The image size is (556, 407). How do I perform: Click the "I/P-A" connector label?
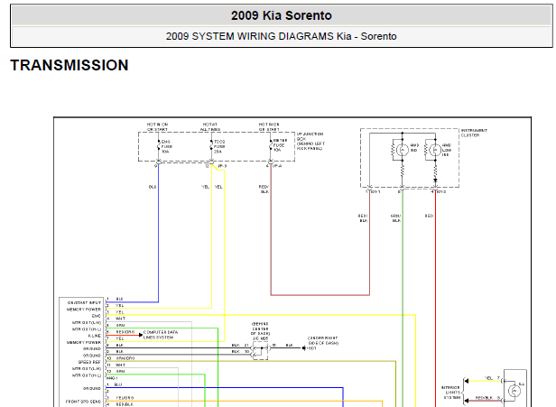(x=277, y=166)
